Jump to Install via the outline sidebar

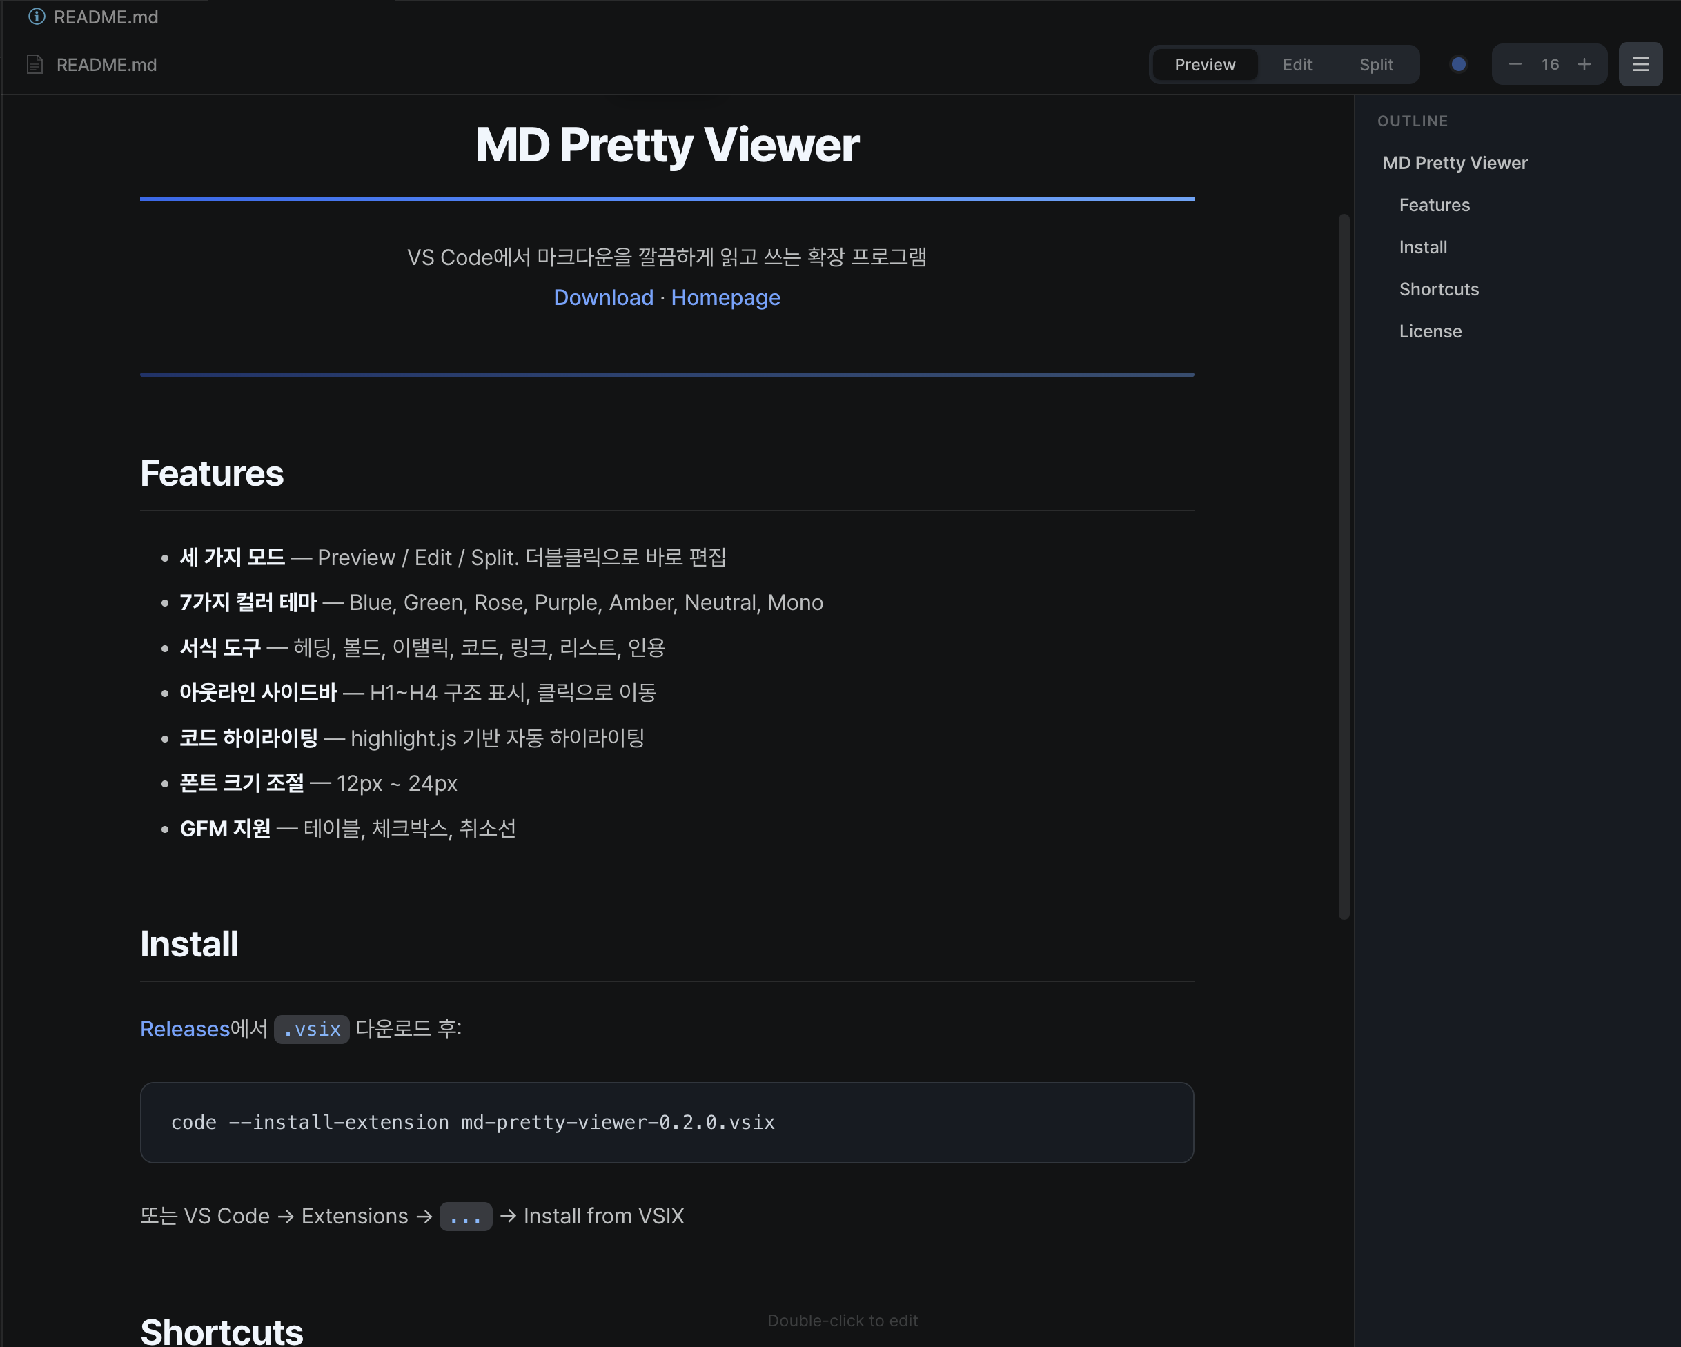pyautogui.click(x=1423, y=247)
